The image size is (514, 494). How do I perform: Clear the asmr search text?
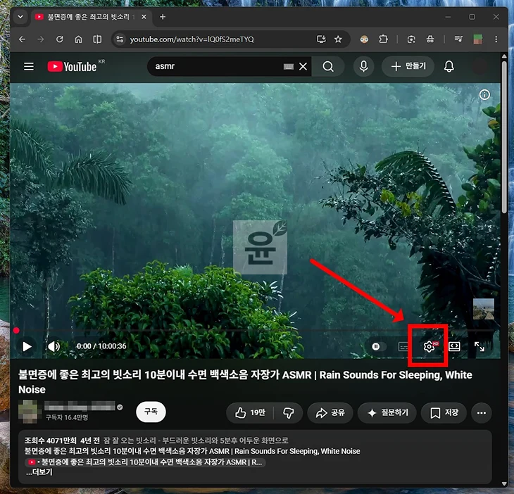tap(303, 66)
